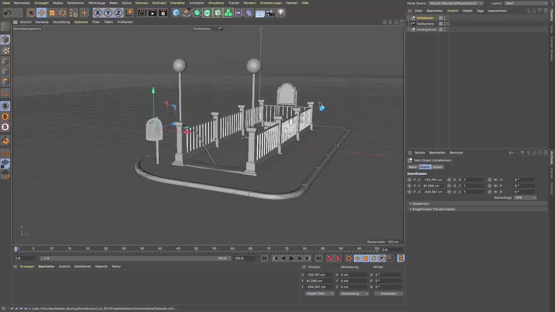555x312 pixels.
Task: Open the Mesh menu
Action: (x=113, y=3)
